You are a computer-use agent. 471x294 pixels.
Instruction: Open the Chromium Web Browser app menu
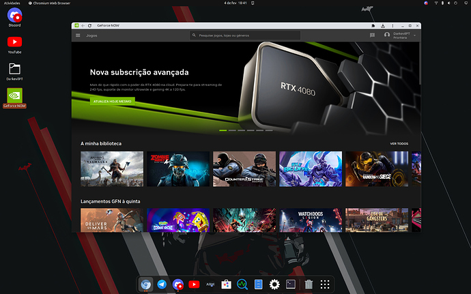(49, 3)
